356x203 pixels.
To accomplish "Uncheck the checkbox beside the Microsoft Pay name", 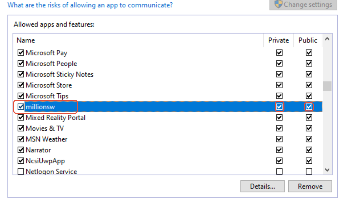I will (x=21, y=53).
